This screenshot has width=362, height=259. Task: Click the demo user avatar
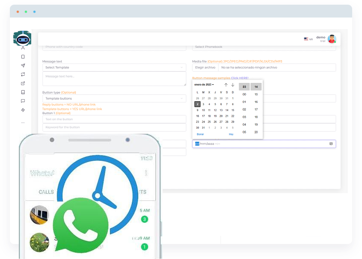point(332,39)
